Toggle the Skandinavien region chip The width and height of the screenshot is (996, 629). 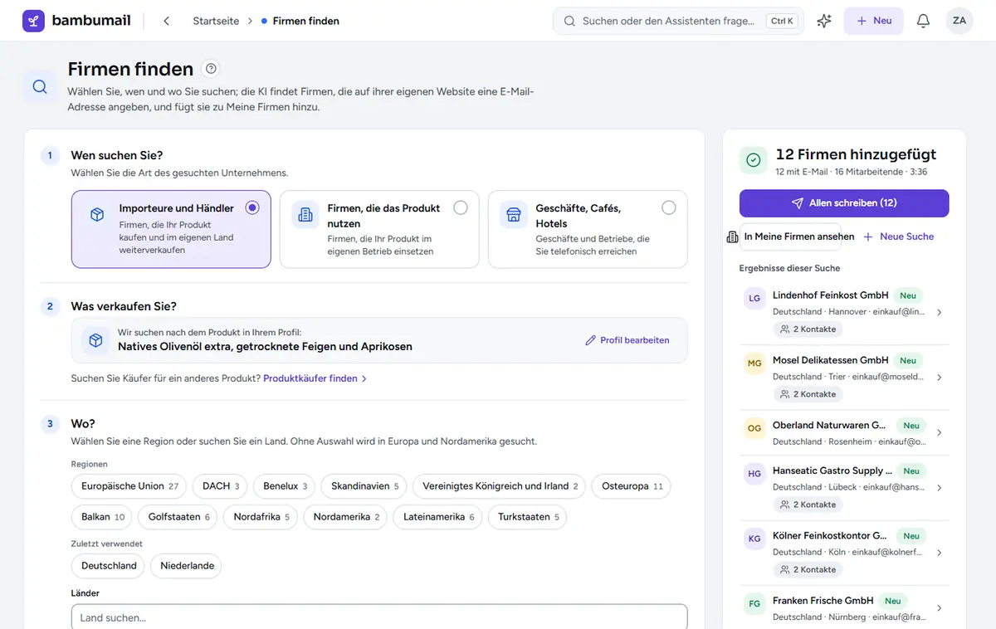(x=364, y=486)
